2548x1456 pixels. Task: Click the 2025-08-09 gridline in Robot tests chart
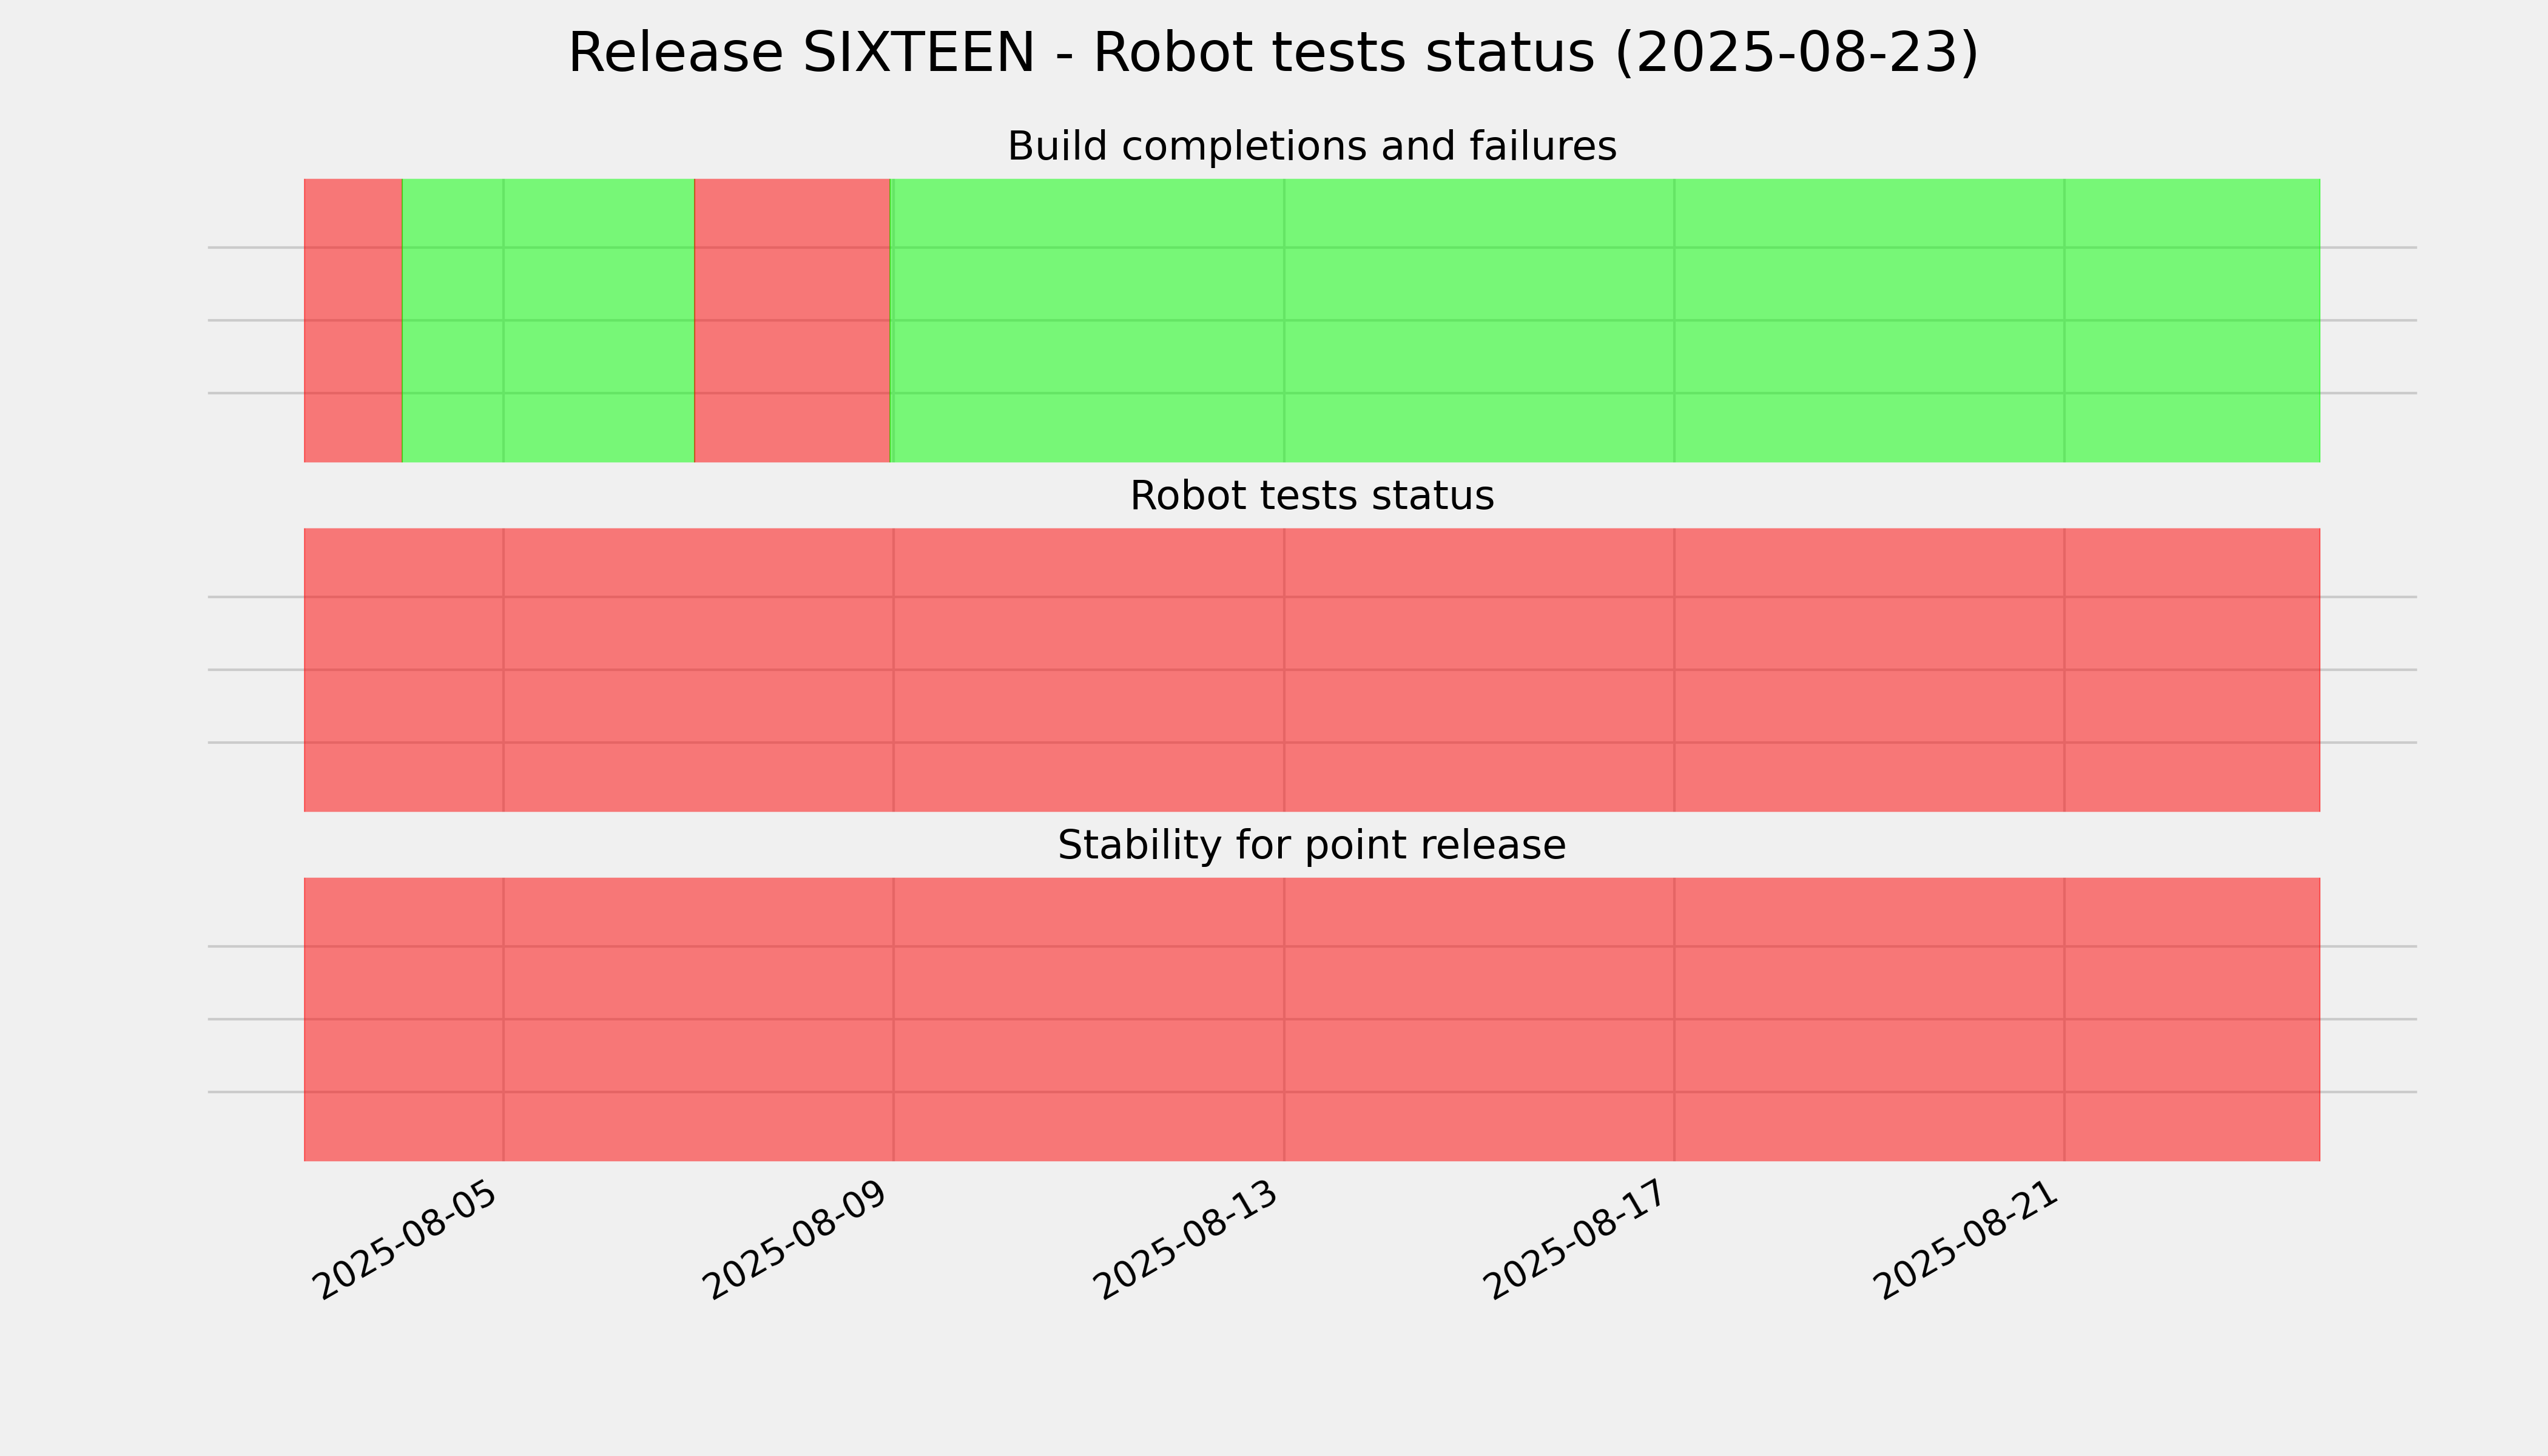893,670
